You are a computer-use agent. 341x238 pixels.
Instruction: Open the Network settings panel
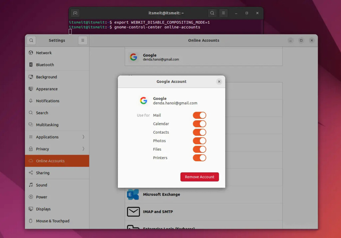[x=44, y=53]
